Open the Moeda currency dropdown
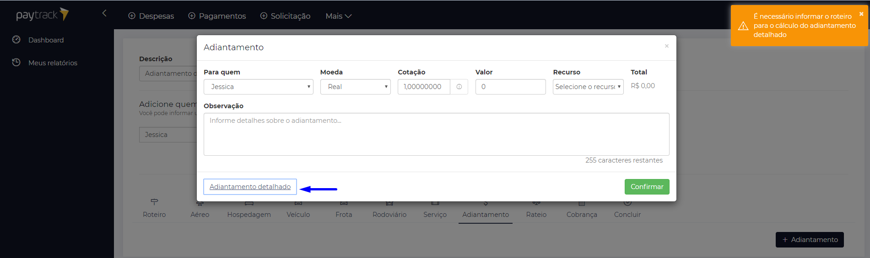870x258 pixels. tap(355, 87)
